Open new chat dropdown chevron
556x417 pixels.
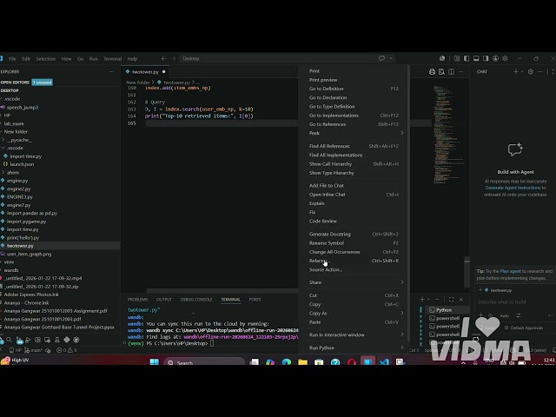521,71
